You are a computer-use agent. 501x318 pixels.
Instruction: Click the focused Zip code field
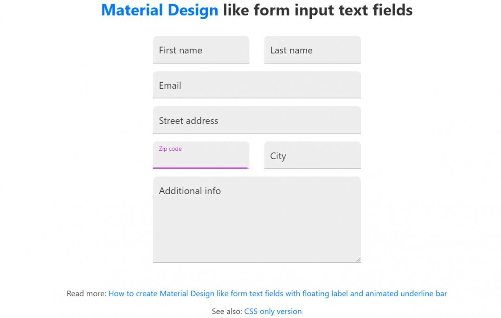tap(201, 155)
